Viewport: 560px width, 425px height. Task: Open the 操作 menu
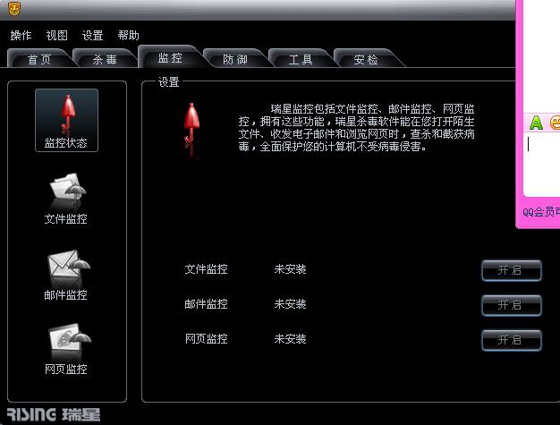click(21, 36)
